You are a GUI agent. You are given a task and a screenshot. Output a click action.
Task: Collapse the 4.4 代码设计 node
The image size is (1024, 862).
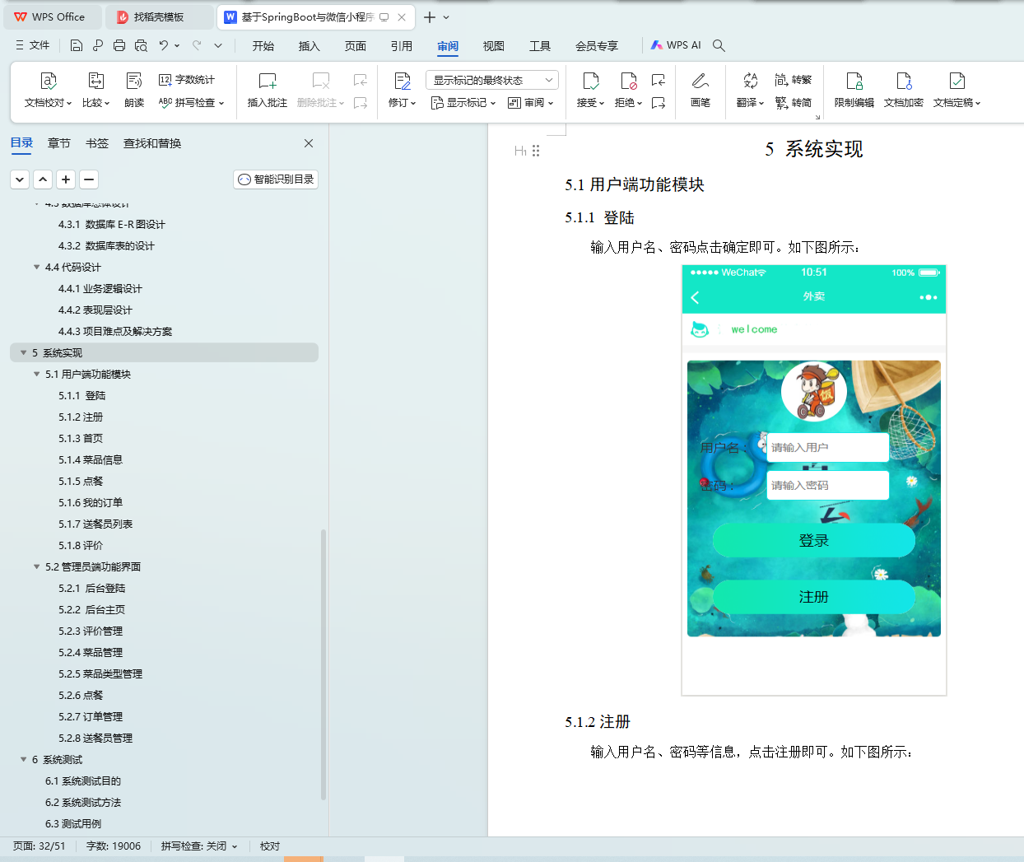(36, 267)
